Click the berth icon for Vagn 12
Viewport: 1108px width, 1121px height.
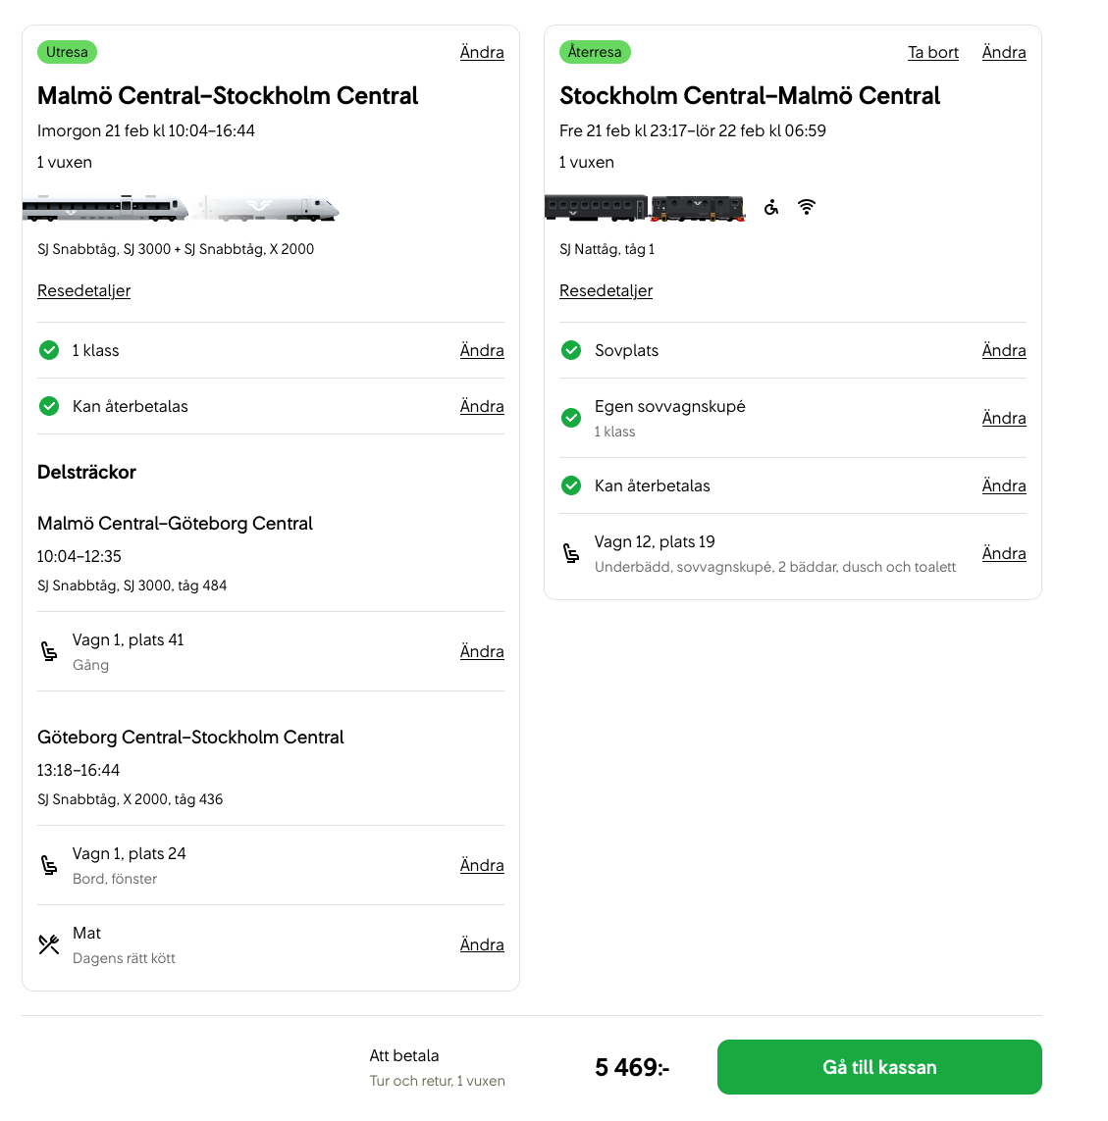point(571,553)
